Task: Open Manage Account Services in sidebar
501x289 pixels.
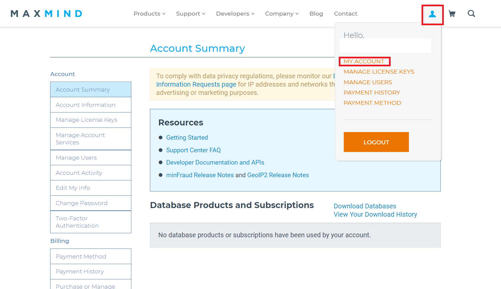Action: [x=91, y=139]
